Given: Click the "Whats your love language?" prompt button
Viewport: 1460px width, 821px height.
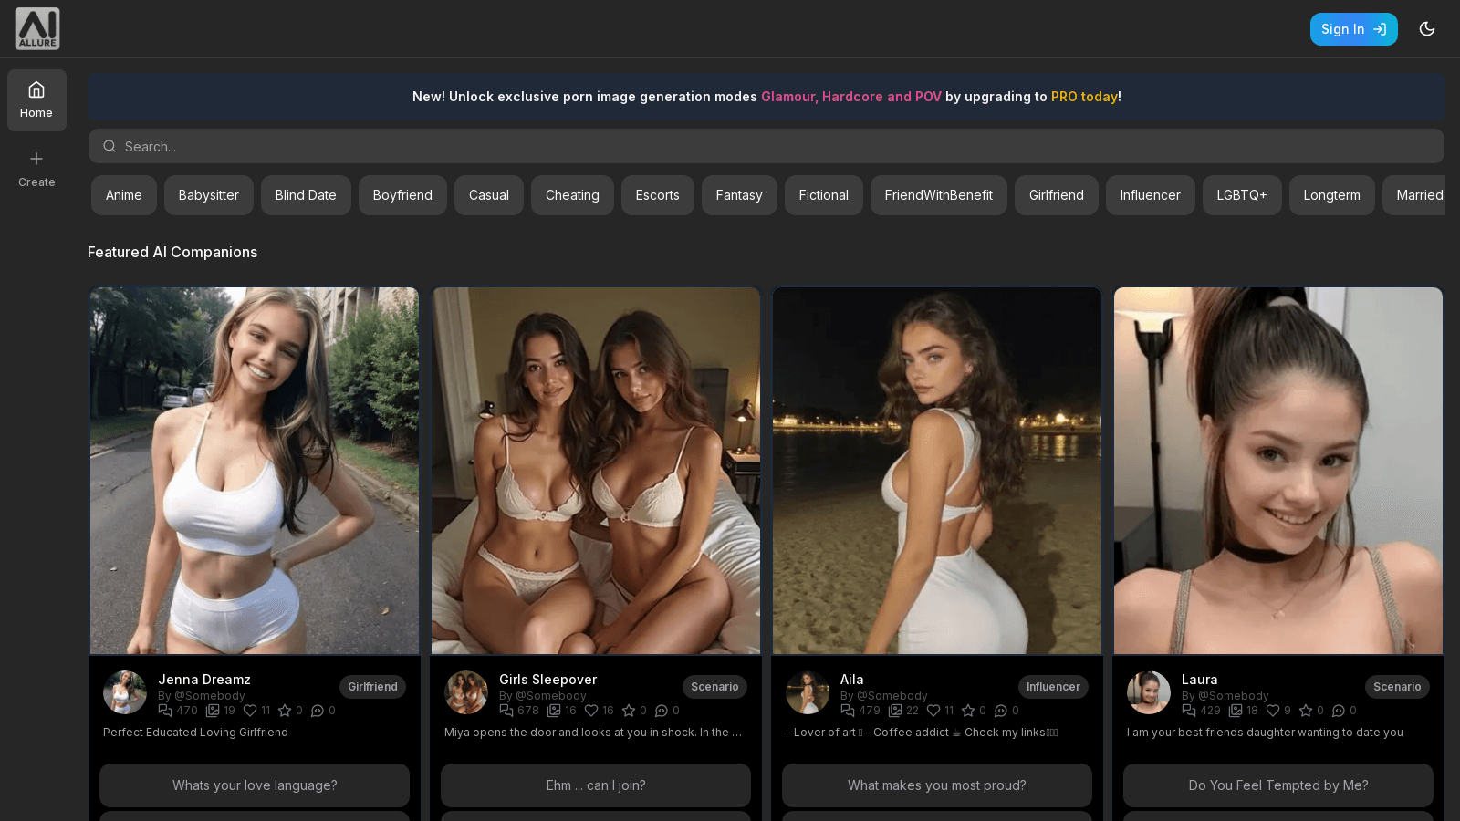Looking at the screenshot, I should [255, 785].
